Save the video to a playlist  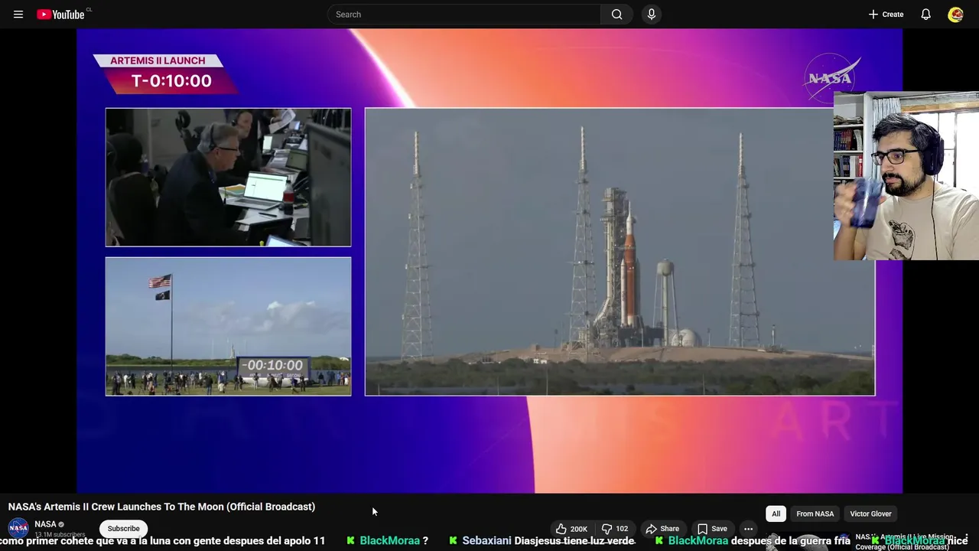[712, 529]
